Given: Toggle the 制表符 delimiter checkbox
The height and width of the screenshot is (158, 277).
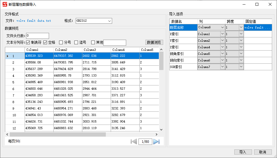Looking at the screenshot, I should coord(28,42).
